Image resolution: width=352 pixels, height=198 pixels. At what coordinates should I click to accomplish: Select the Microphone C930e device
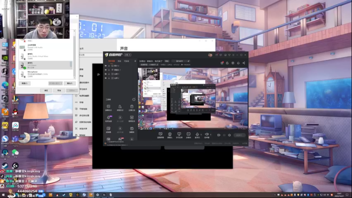pyautogui.click(x=46, y=74)
